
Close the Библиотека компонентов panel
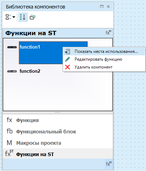point(108,6)
